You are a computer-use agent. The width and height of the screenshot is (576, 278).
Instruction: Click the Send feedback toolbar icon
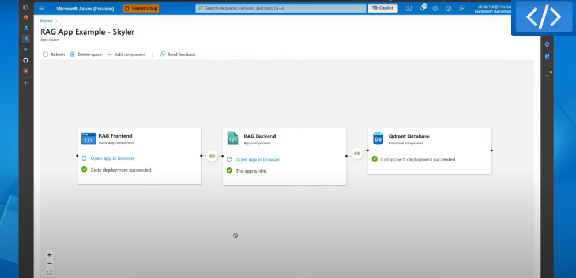[163, 54]
